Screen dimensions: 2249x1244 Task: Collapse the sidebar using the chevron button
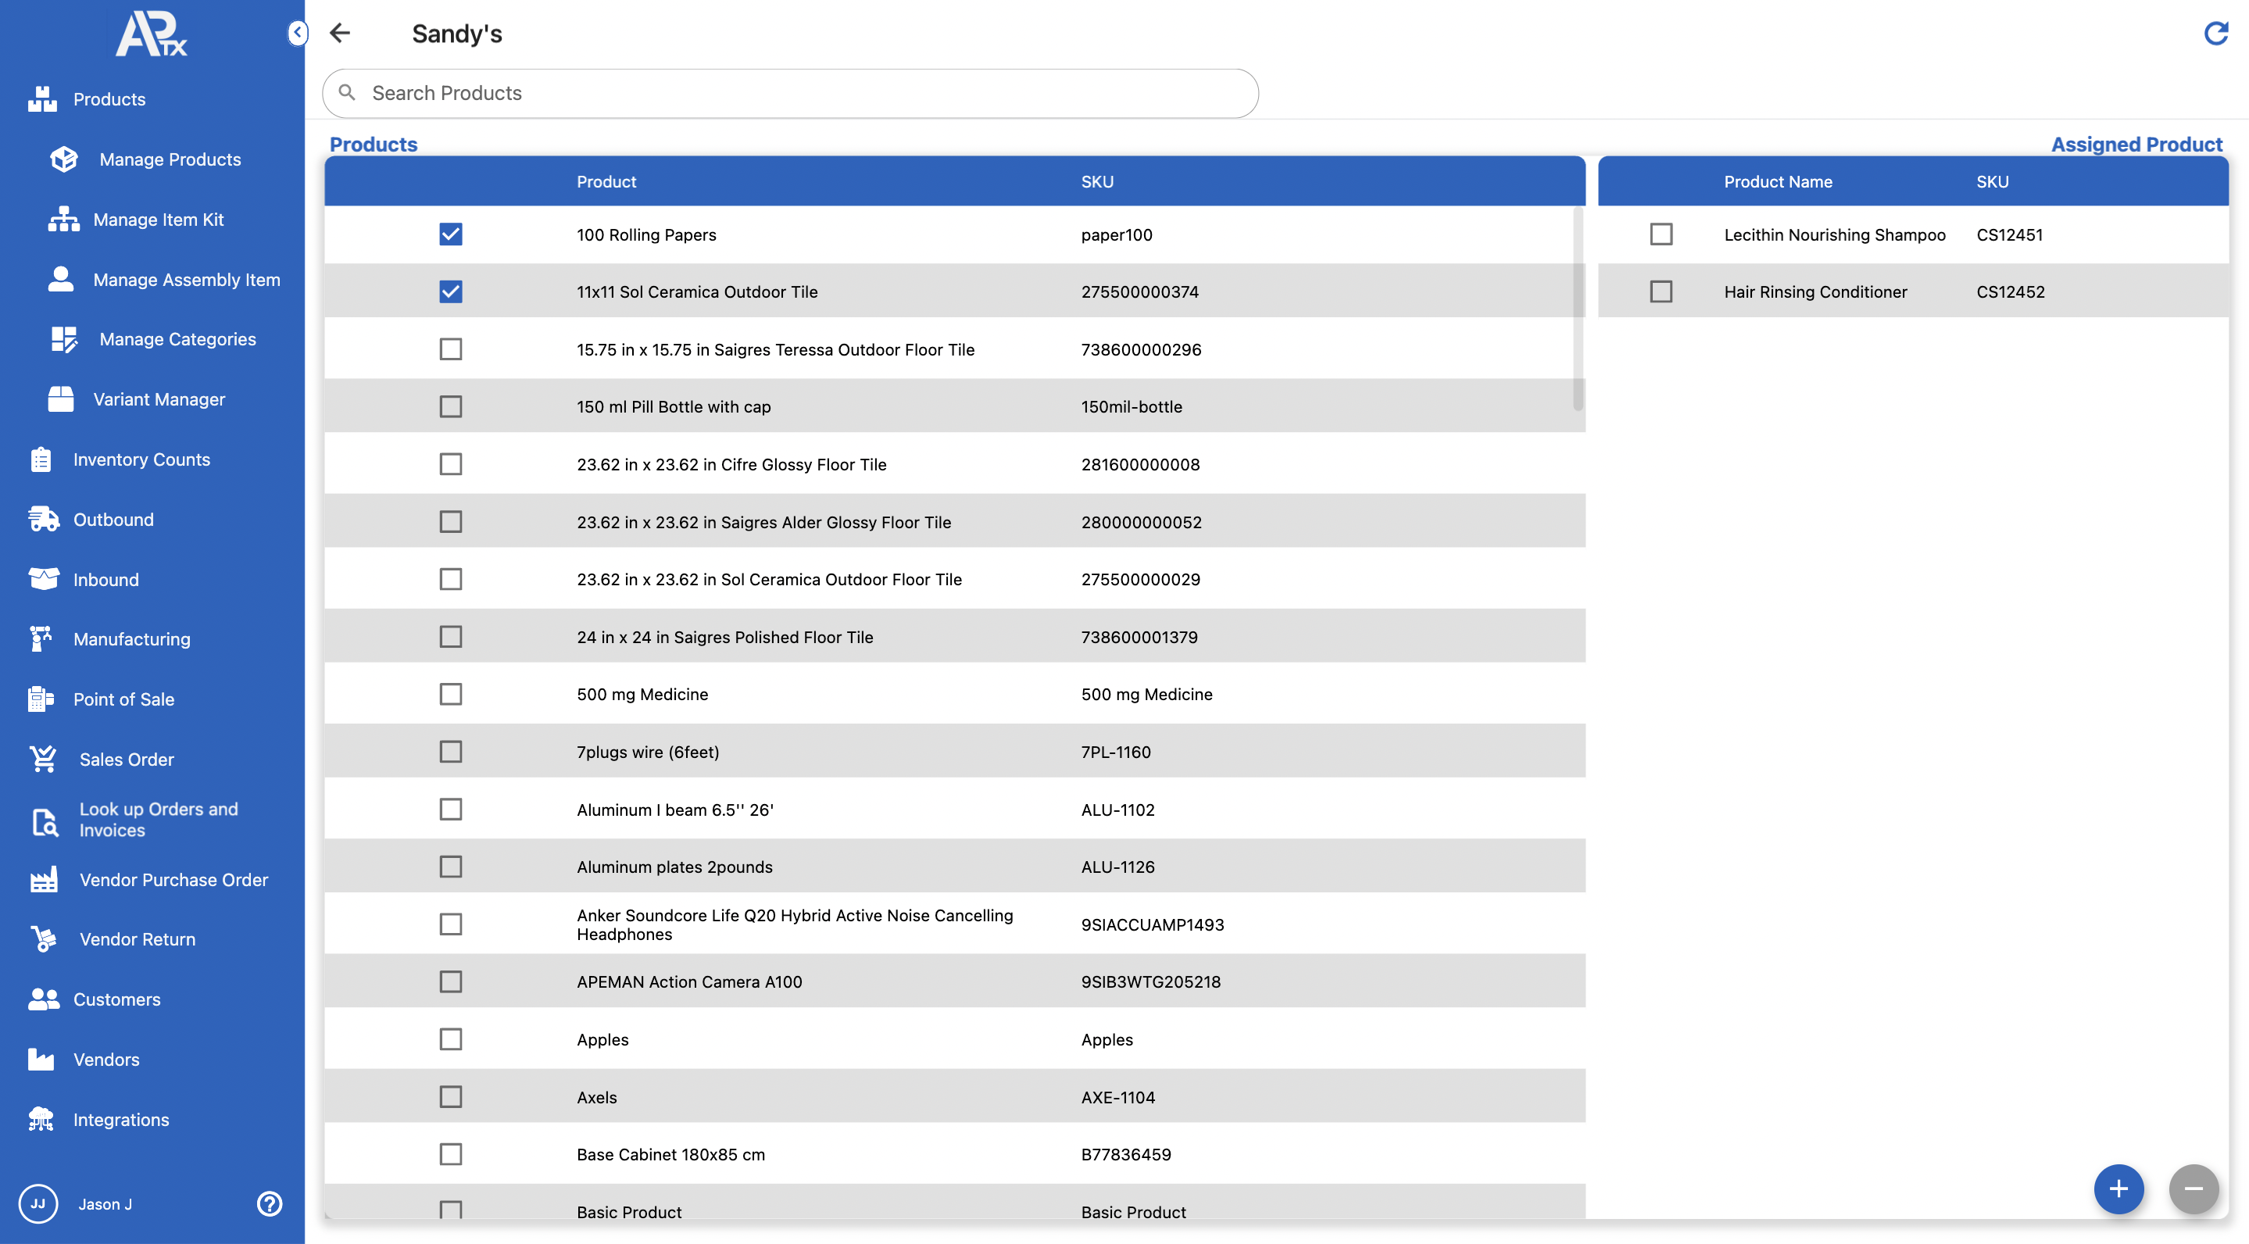298,33
